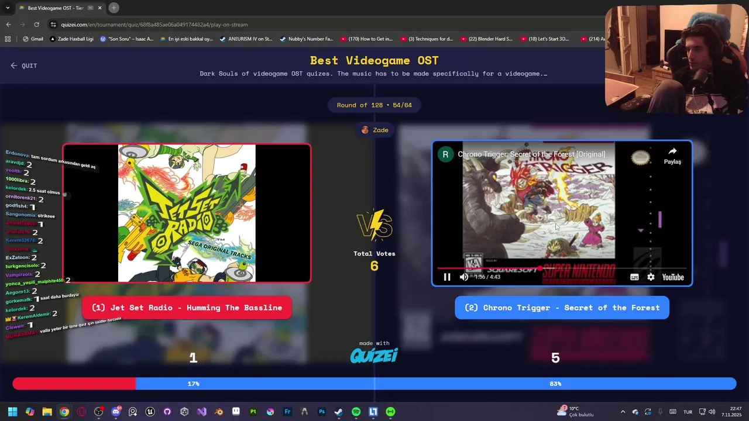Open (170) How to Get in... bookmark
Image resolution: width=749 pixels, height=421 pixels.
coord(366,39)
